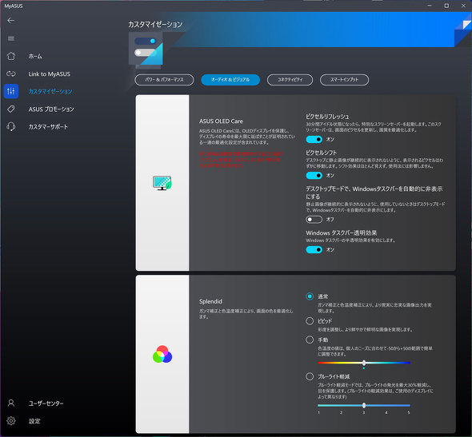Screen dimensions: 472x437
Task: Maximize the MyASUS window
Action: (446, 6)
